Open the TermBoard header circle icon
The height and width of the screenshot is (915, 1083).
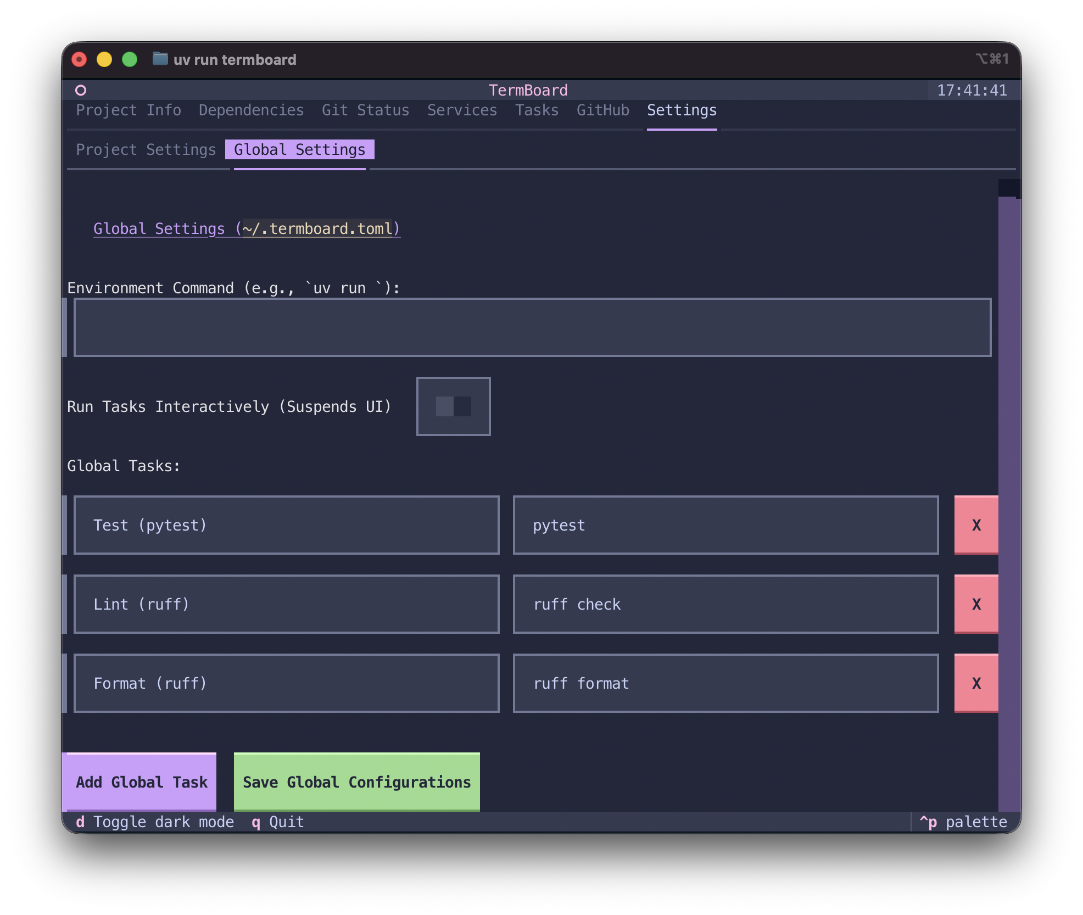[81, 90]
